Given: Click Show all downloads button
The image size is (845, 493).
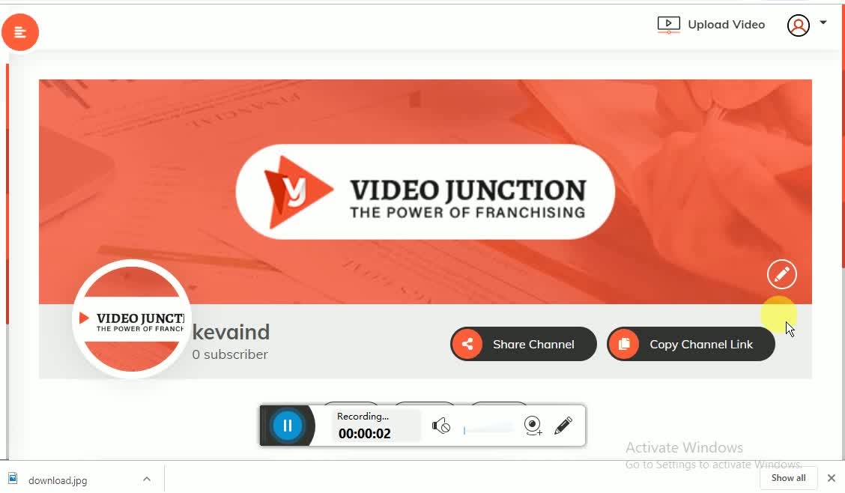Looking at the screenshot, I should point(788,478).
